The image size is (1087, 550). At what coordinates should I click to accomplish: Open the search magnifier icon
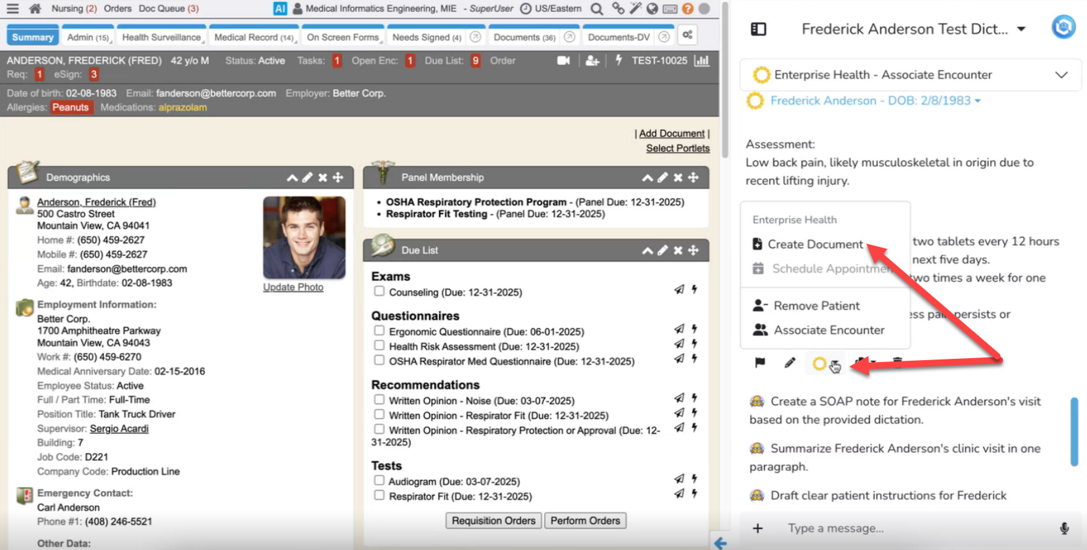tap(596, 9)
